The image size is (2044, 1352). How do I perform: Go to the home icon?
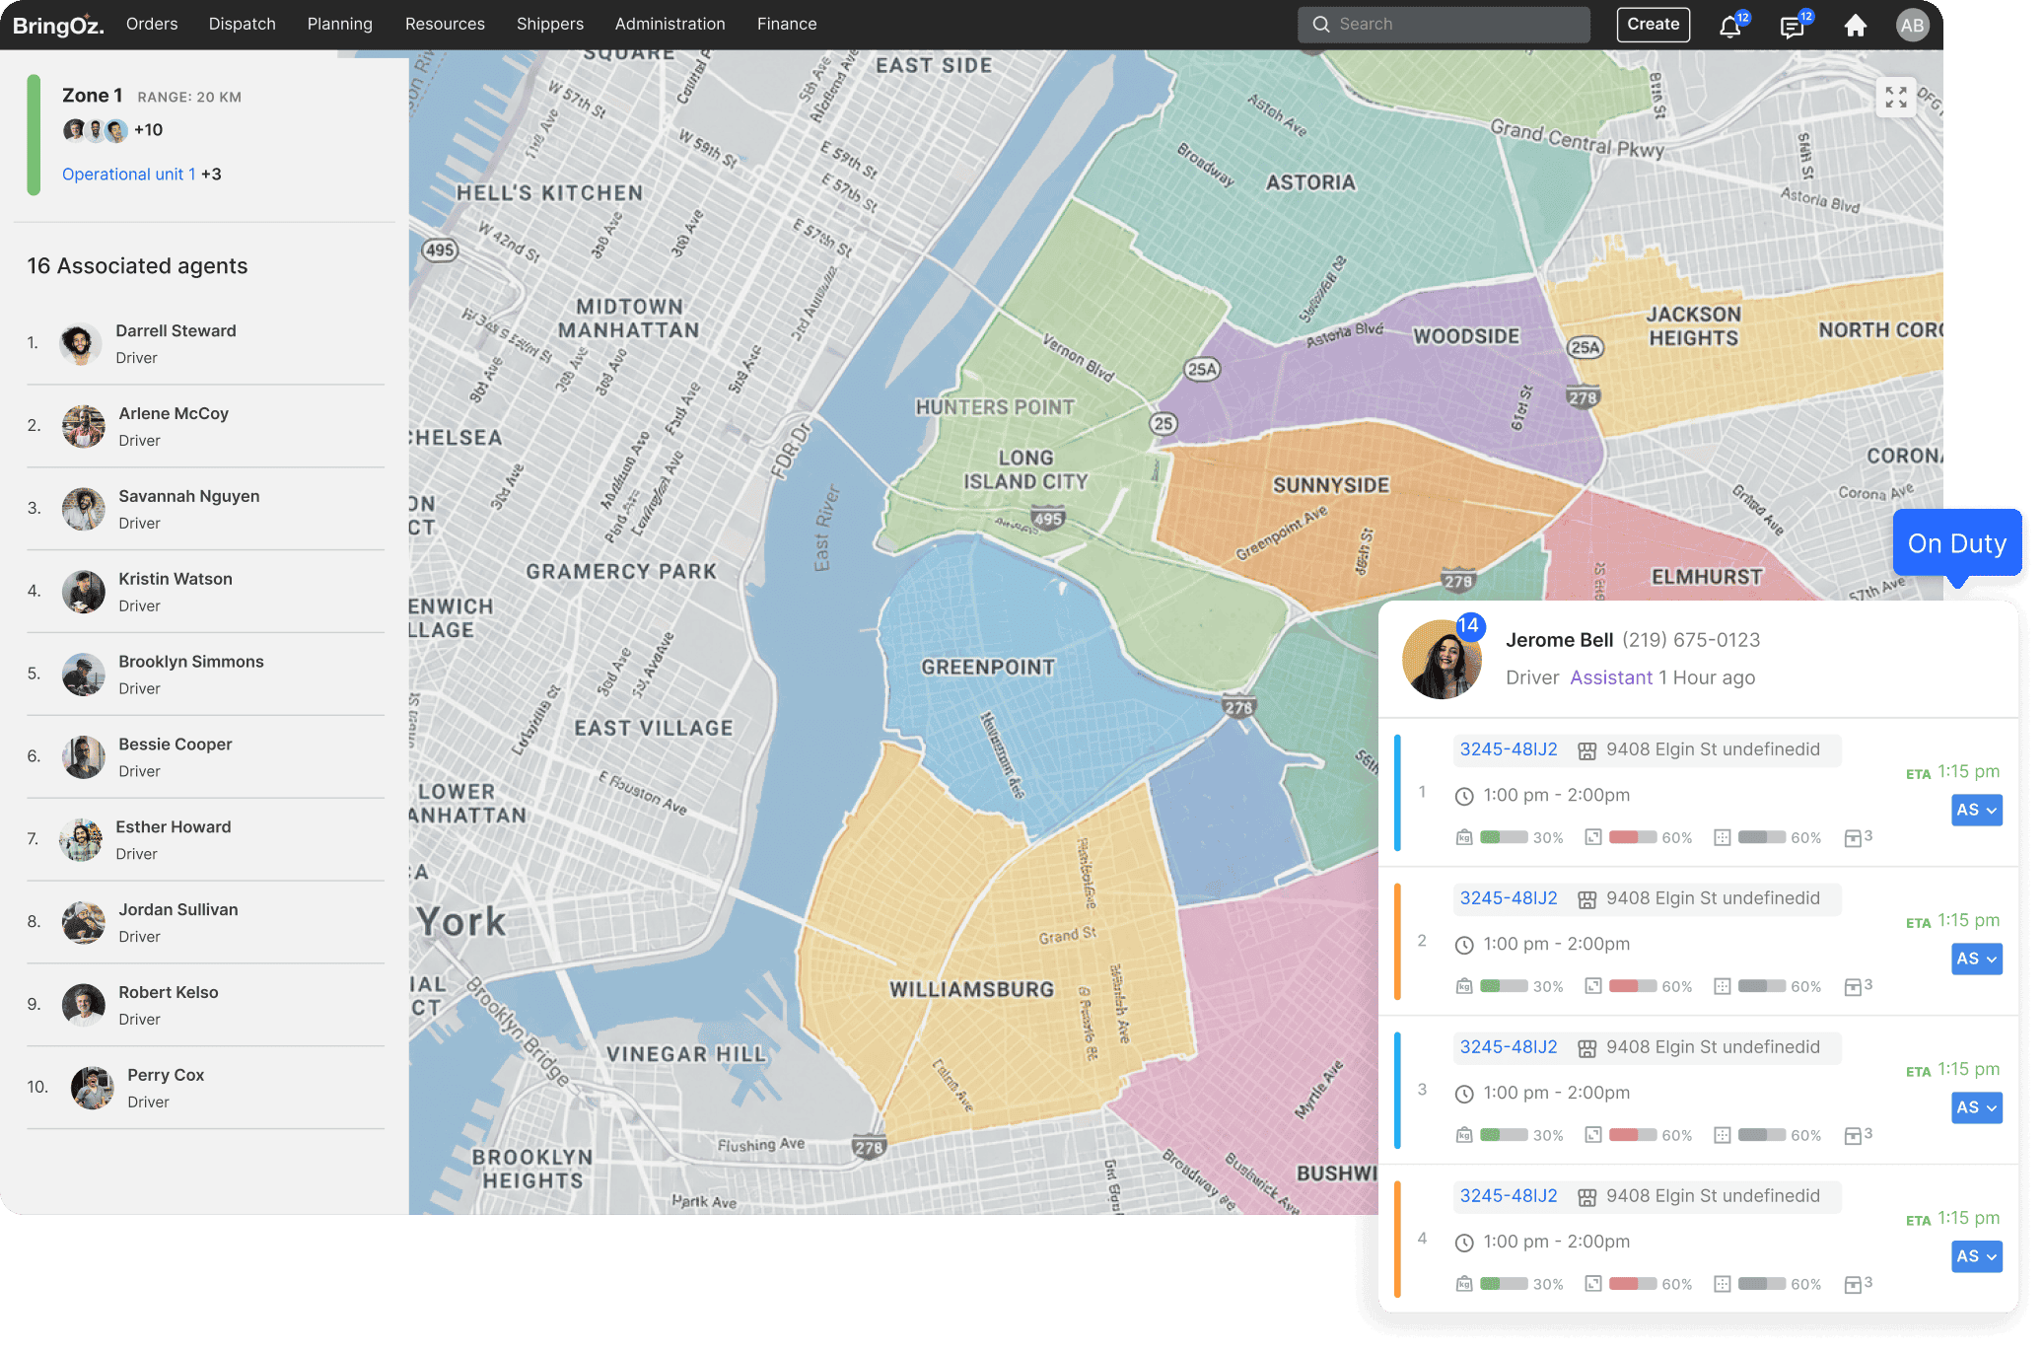(1855, 25)
